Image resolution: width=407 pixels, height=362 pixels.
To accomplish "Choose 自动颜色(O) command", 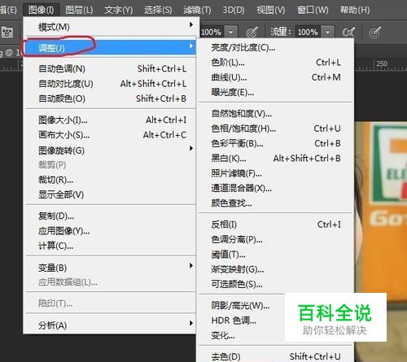I will 111,98.
